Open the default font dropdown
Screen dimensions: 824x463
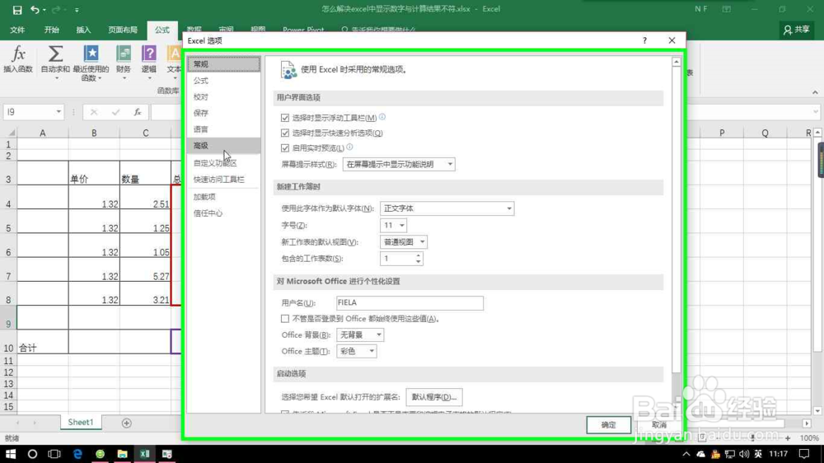(x=447, y=208)
